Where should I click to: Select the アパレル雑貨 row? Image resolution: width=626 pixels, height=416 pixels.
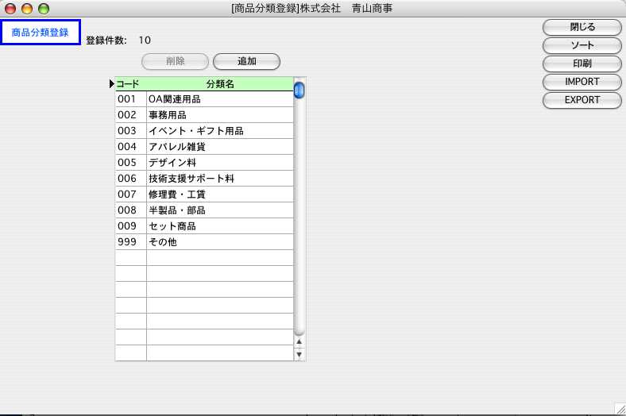pos(219,147)
